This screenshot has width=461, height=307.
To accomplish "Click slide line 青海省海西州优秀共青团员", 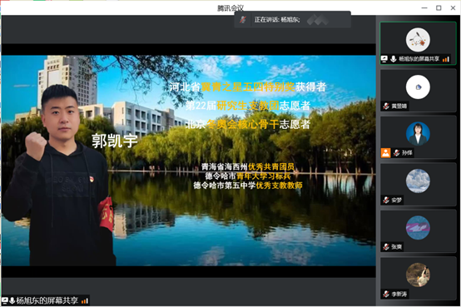I will click(x=248, y=166).
